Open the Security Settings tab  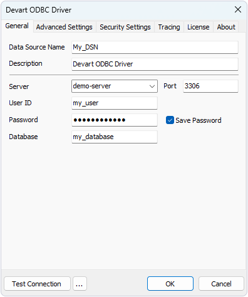(x=125, y=27)
